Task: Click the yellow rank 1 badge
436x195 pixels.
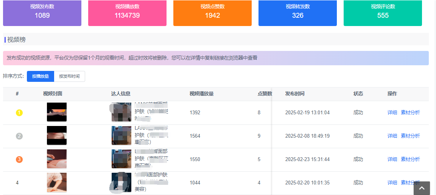Action: tap(19, 112)
